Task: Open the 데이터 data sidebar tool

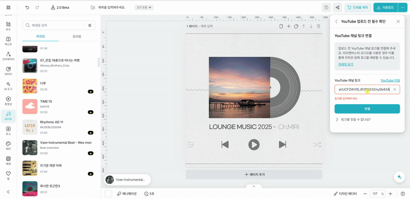Action: click(8, 71)
